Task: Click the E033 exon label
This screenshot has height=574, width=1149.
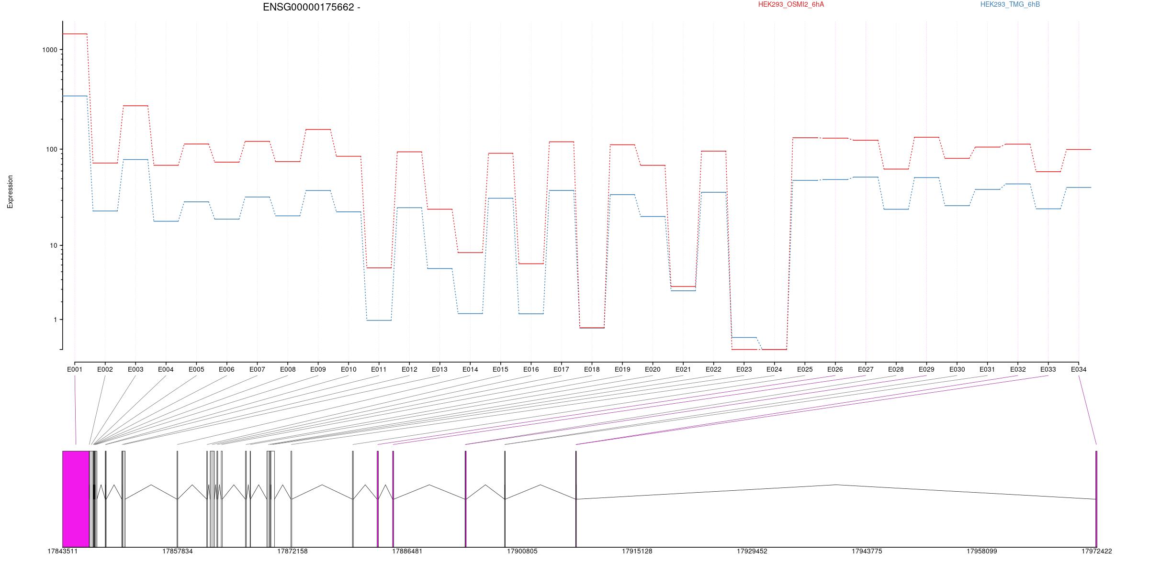Action: (1048, 369)
